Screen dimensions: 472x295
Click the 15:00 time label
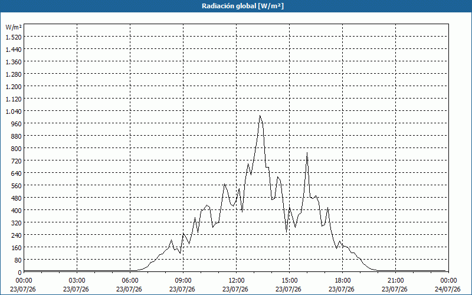point(289,281)
